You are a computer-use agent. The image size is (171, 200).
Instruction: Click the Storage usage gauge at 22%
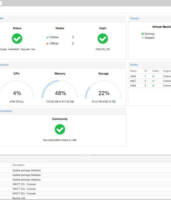pyautogui.click(x=103, y=89)
